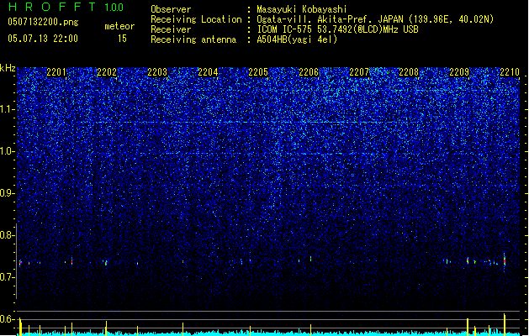Click the 2209 time marker
This screenshot has height=336, width=529.
point(459,72)
